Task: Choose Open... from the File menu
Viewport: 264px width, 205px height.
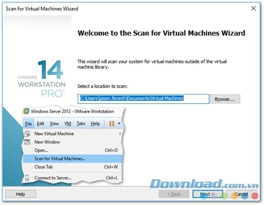Action: click(x=72, y=150)
